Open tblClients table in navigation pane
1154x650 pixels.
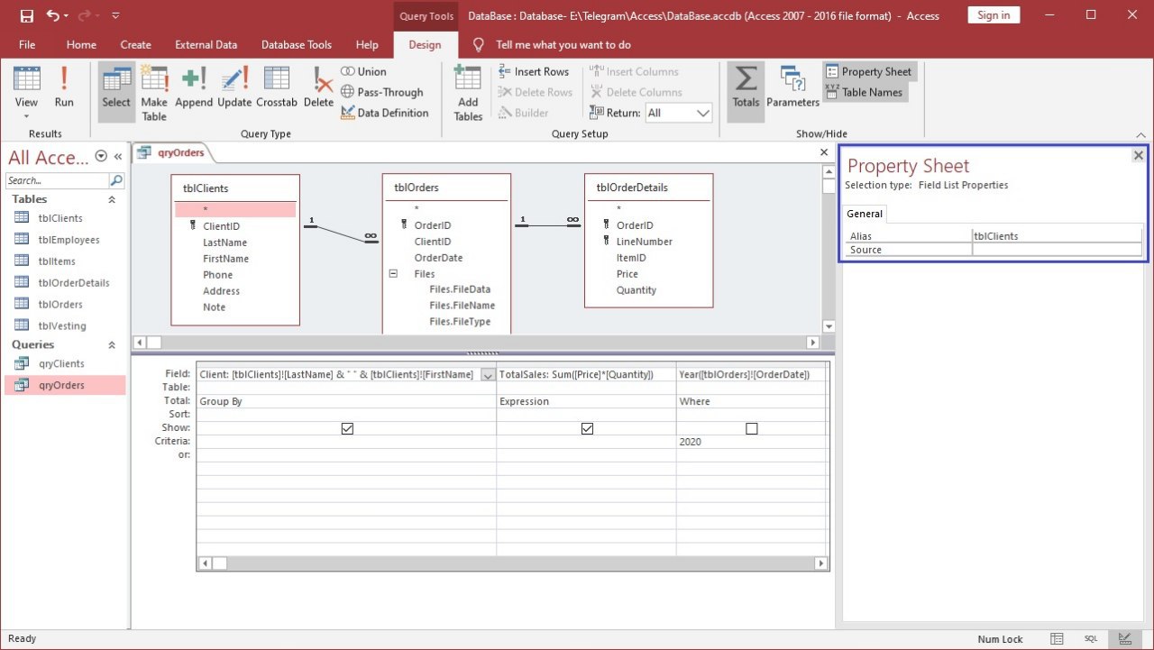(60, 218)
